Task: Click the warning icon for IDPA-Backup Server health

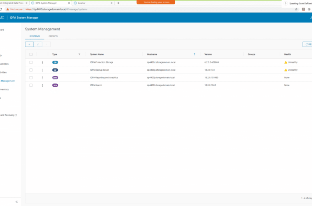Action: click(x=286, y=70)
